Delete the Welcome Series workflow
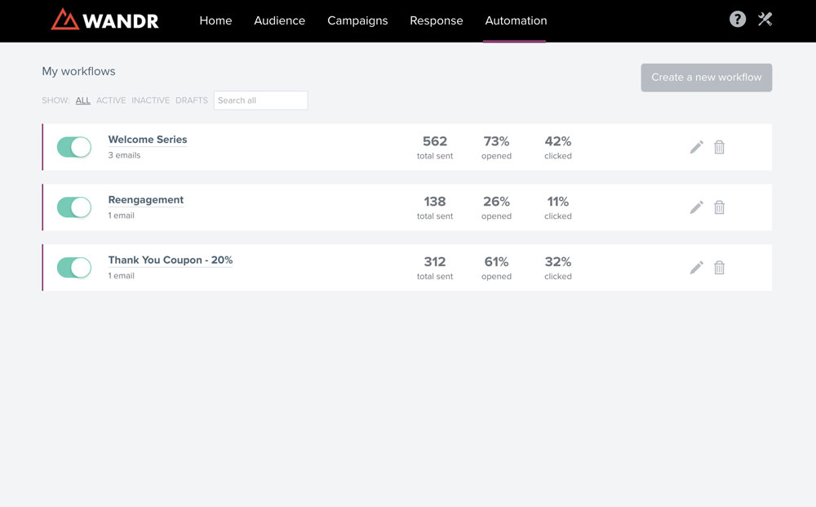The image size is (816, 507). point(719,147)
